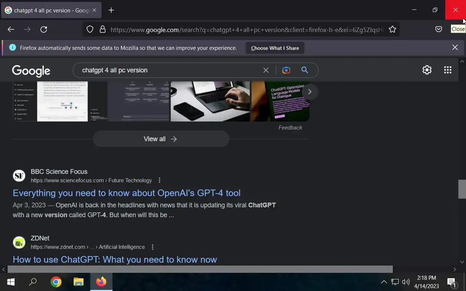Open the Google apps grid
466x291 pixels.
click(x=448, y=70)
